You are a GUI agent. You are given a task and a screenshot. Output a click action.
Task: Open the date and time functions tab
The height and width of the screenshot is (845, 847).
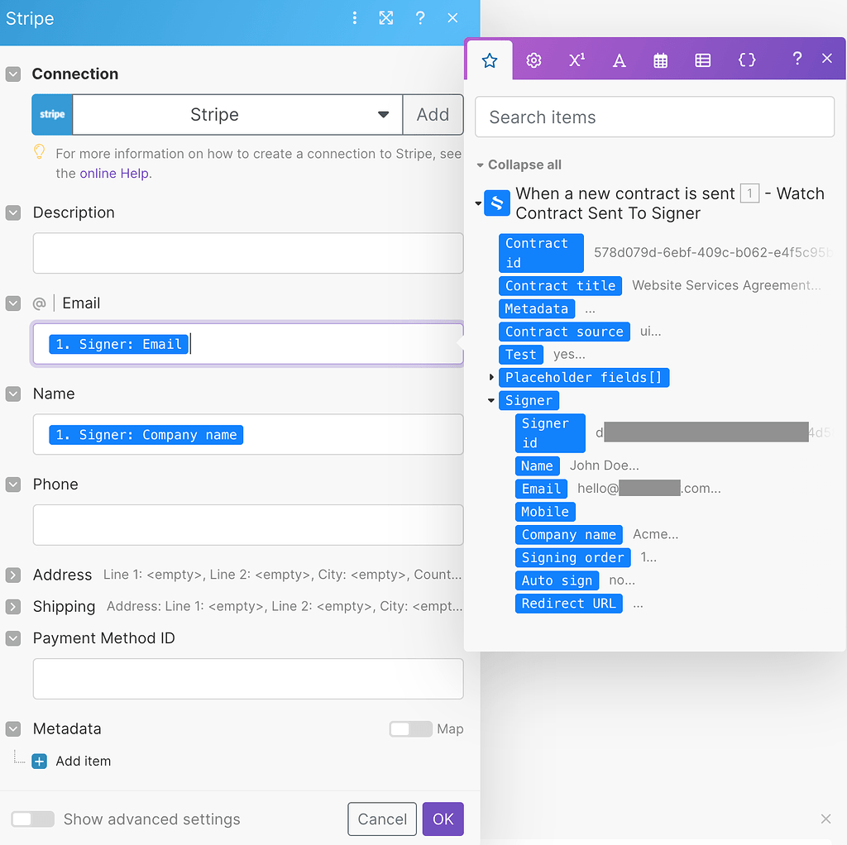660,60
